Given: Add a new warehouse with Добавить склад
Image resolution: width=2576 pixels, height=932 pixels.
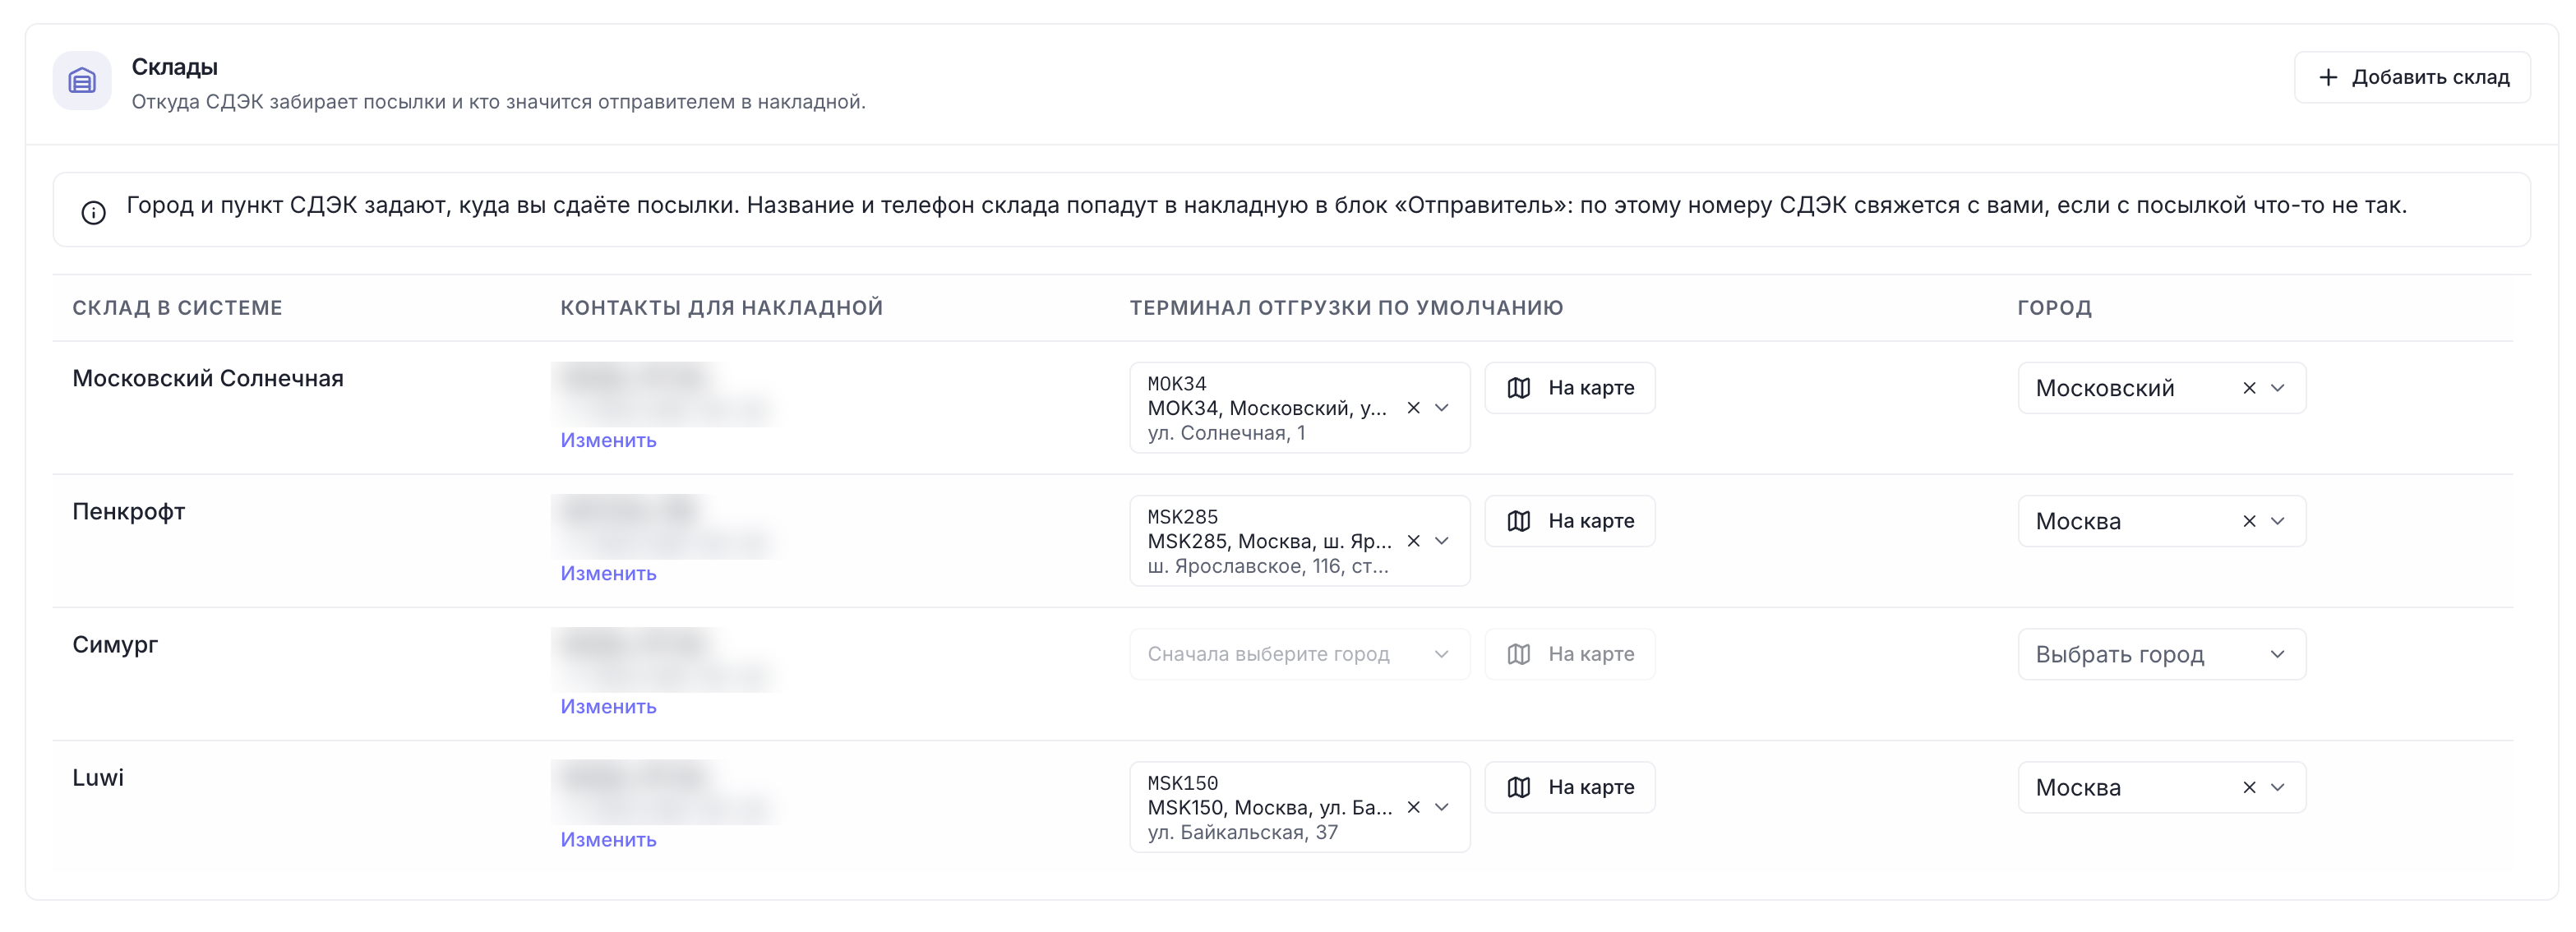Looking at the screenshot, I should (2412, 77).
